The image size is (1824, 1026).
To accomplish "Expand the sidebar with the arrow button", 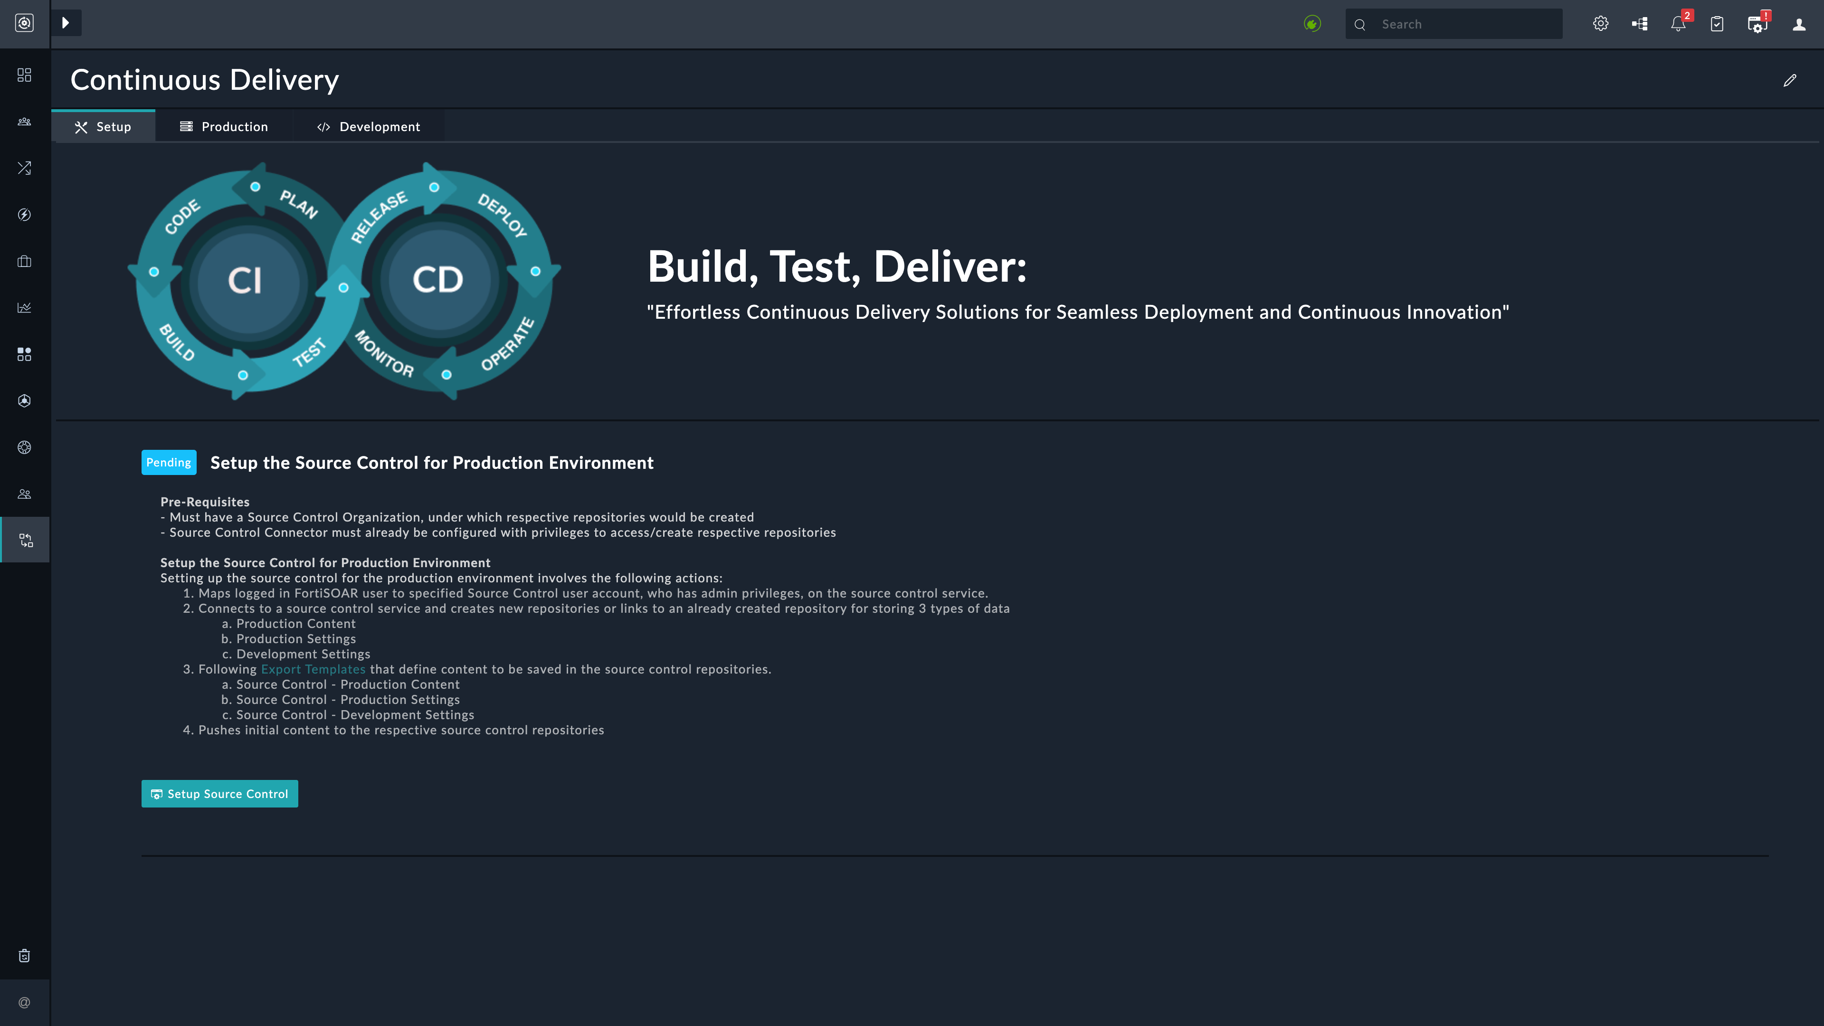I will pos(66,23).
